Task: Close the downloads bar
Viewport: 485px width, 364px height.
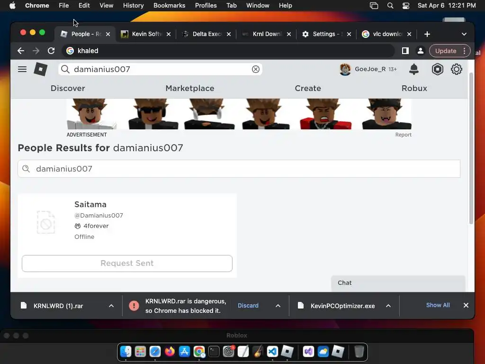Action: (x=466, y=305)
